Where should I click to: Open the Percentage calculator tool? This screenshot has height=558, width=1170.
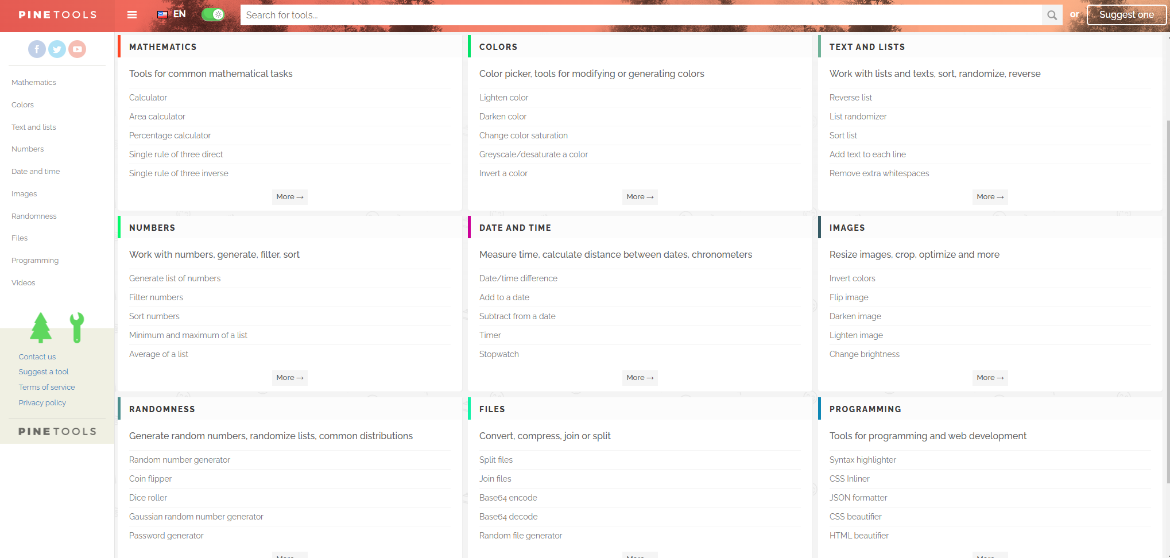pyautogui.click(x=170, y=135)
